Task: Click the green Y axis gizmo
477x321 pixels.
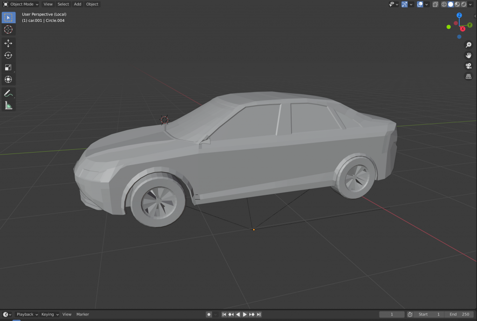Action: pyautogui.click(x=470, y=25)
